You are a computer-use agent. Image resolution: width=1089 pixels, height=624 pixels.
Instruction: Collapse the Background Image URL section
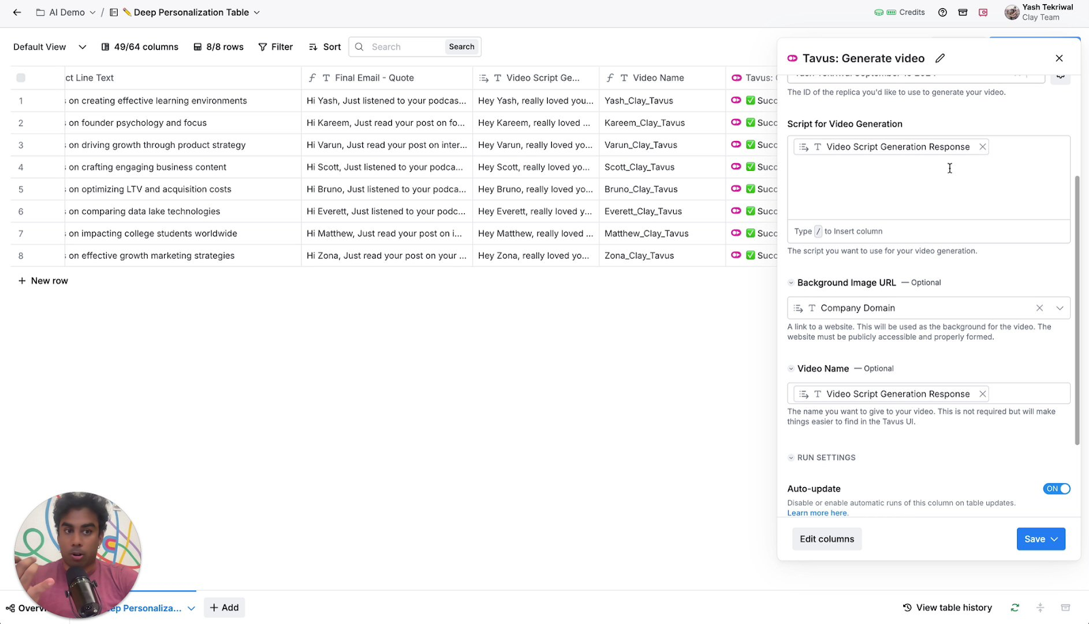click(x=791, y=283)
